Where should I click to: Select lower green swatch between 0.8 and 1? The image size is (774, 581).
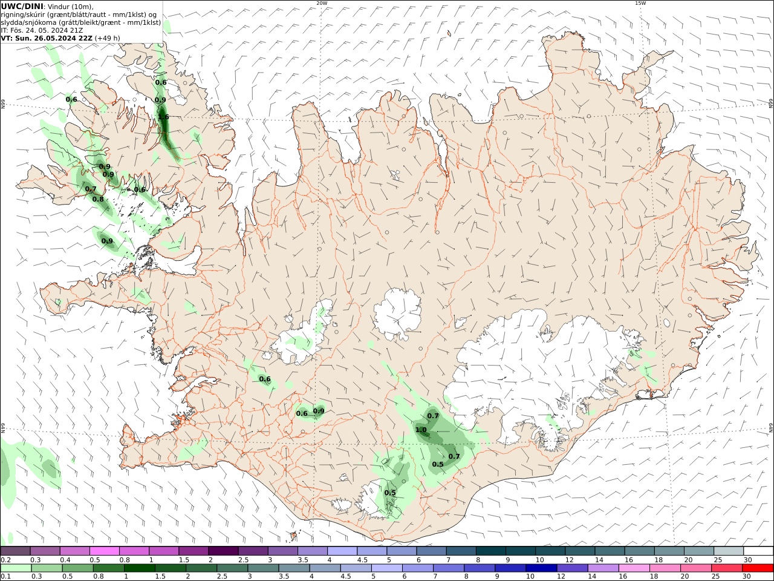click(x=108, y=568)
